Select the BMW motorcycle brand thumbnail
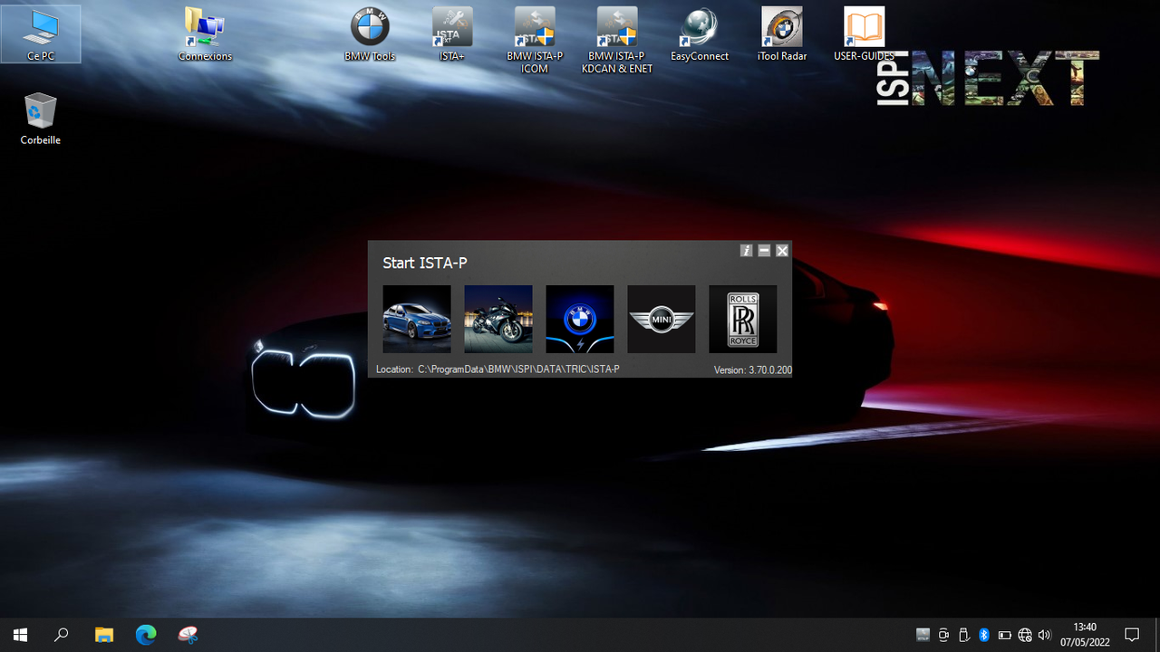The image size is (1160, 652). pos(498,319)
